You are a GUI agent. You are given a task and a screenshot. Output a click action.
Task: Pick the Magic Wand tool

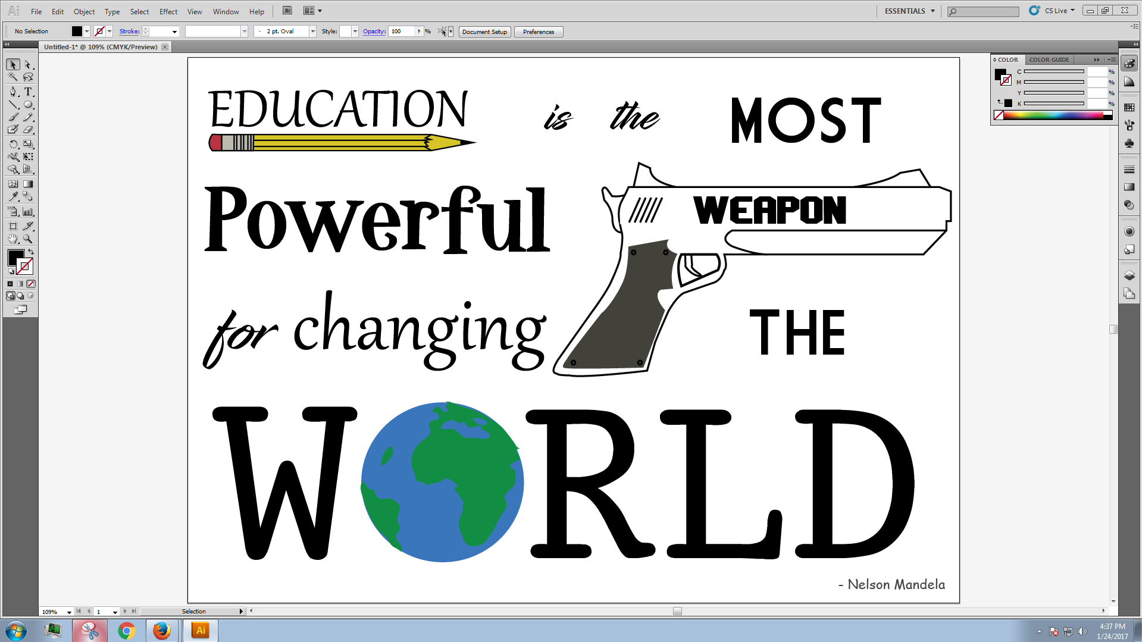(13, 77)
